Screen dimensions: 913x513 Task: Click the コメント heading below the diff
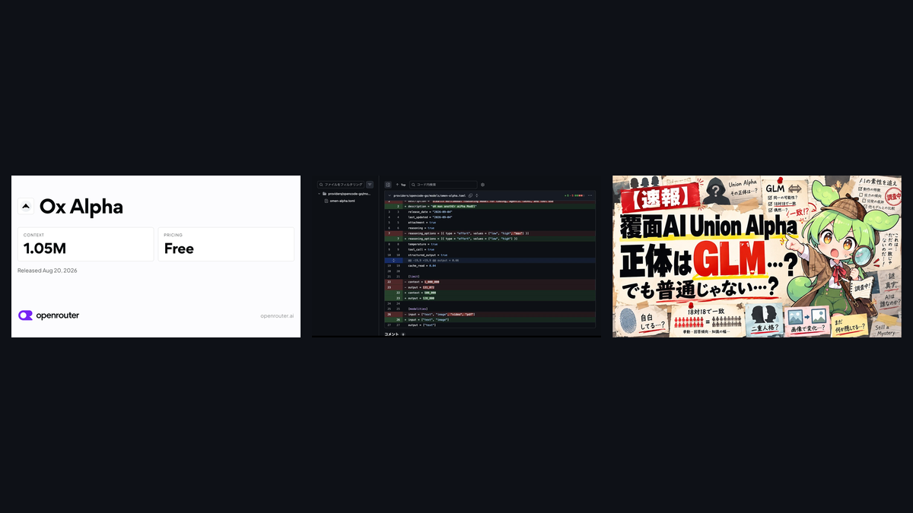pos(392,334)
